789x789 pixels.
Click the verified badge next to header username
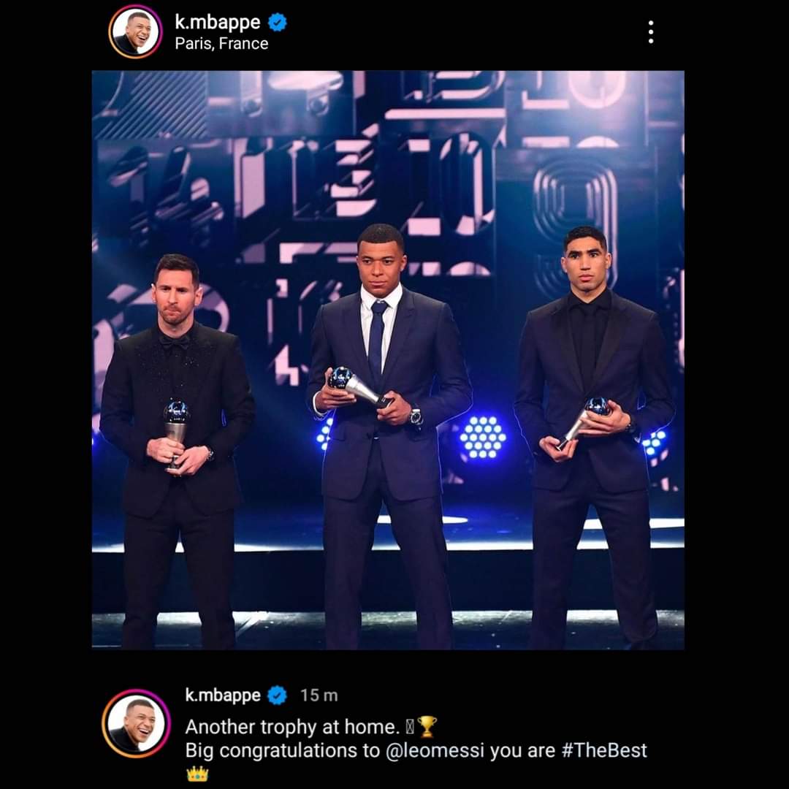277,23
